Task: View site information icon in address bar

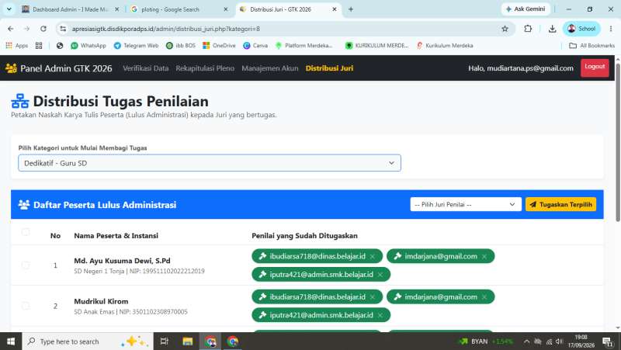Action: pos(63,29)
